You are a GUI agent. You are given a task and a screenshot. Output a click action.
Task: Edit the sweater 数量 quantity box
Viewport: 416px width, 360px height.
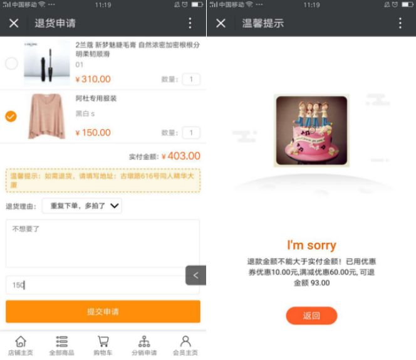point(191,132)
